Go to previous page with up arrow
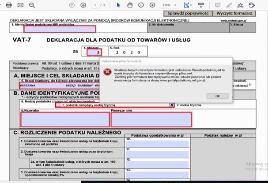Viewport: 268px width, 183px height. tap(72, 5)
